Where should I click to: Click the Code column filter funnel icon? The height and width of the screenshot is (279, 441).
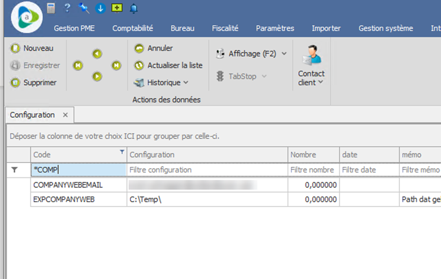pos(122,152)
